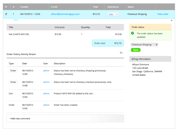Click 'The order status has been updated' message

[150, 35]
